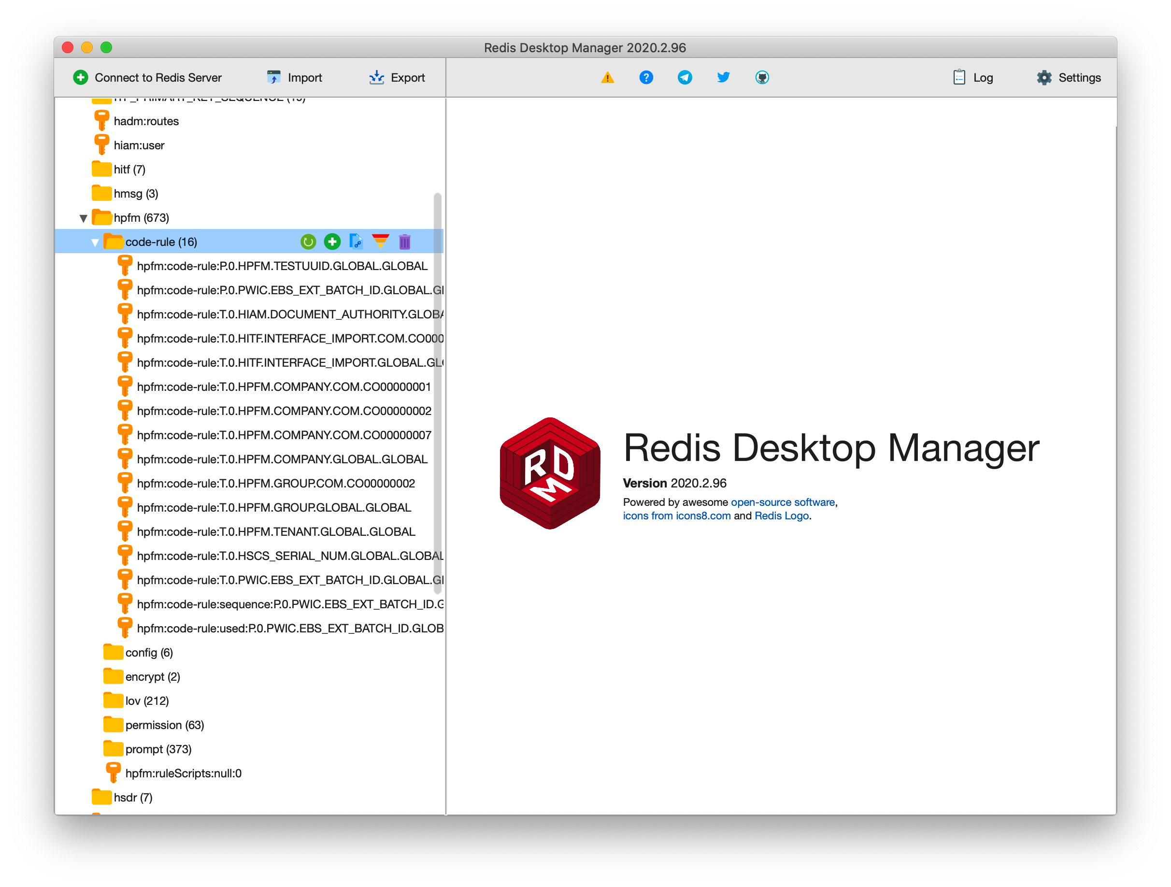This screenshot has width=1171, height=887.
Task: Click the hadm:routes key name
Action: tap(146, 121)
